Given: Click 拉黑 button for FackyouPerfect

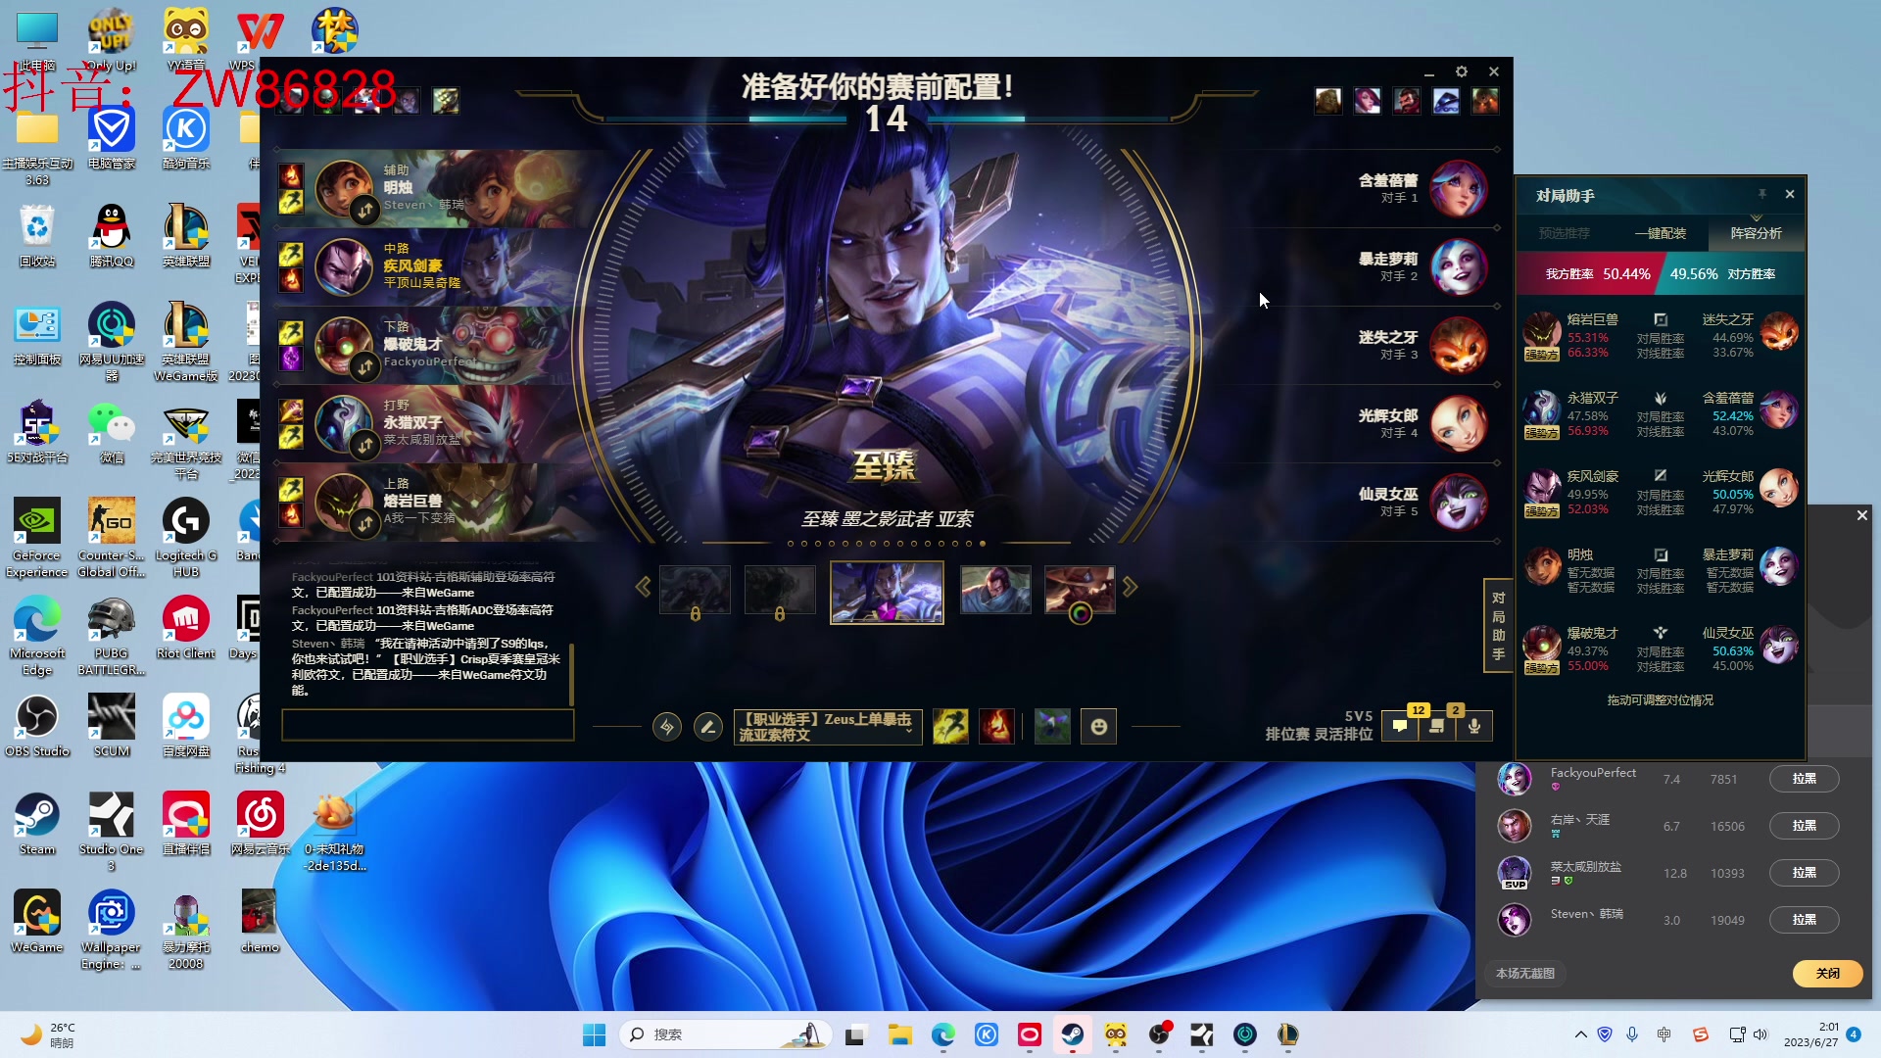Looking at the screenshot, I should tap(1804, 779).
